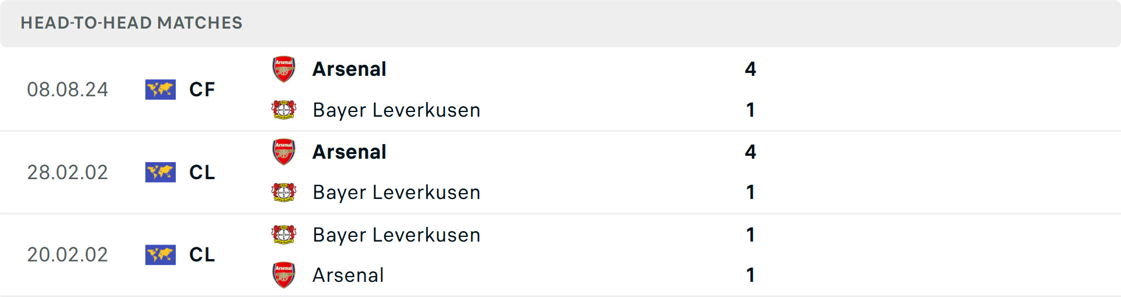Select bold Arsenal name in 28.02.02 match
The width and height of the screenshot is (1121, 297).
tap(349, 152)
